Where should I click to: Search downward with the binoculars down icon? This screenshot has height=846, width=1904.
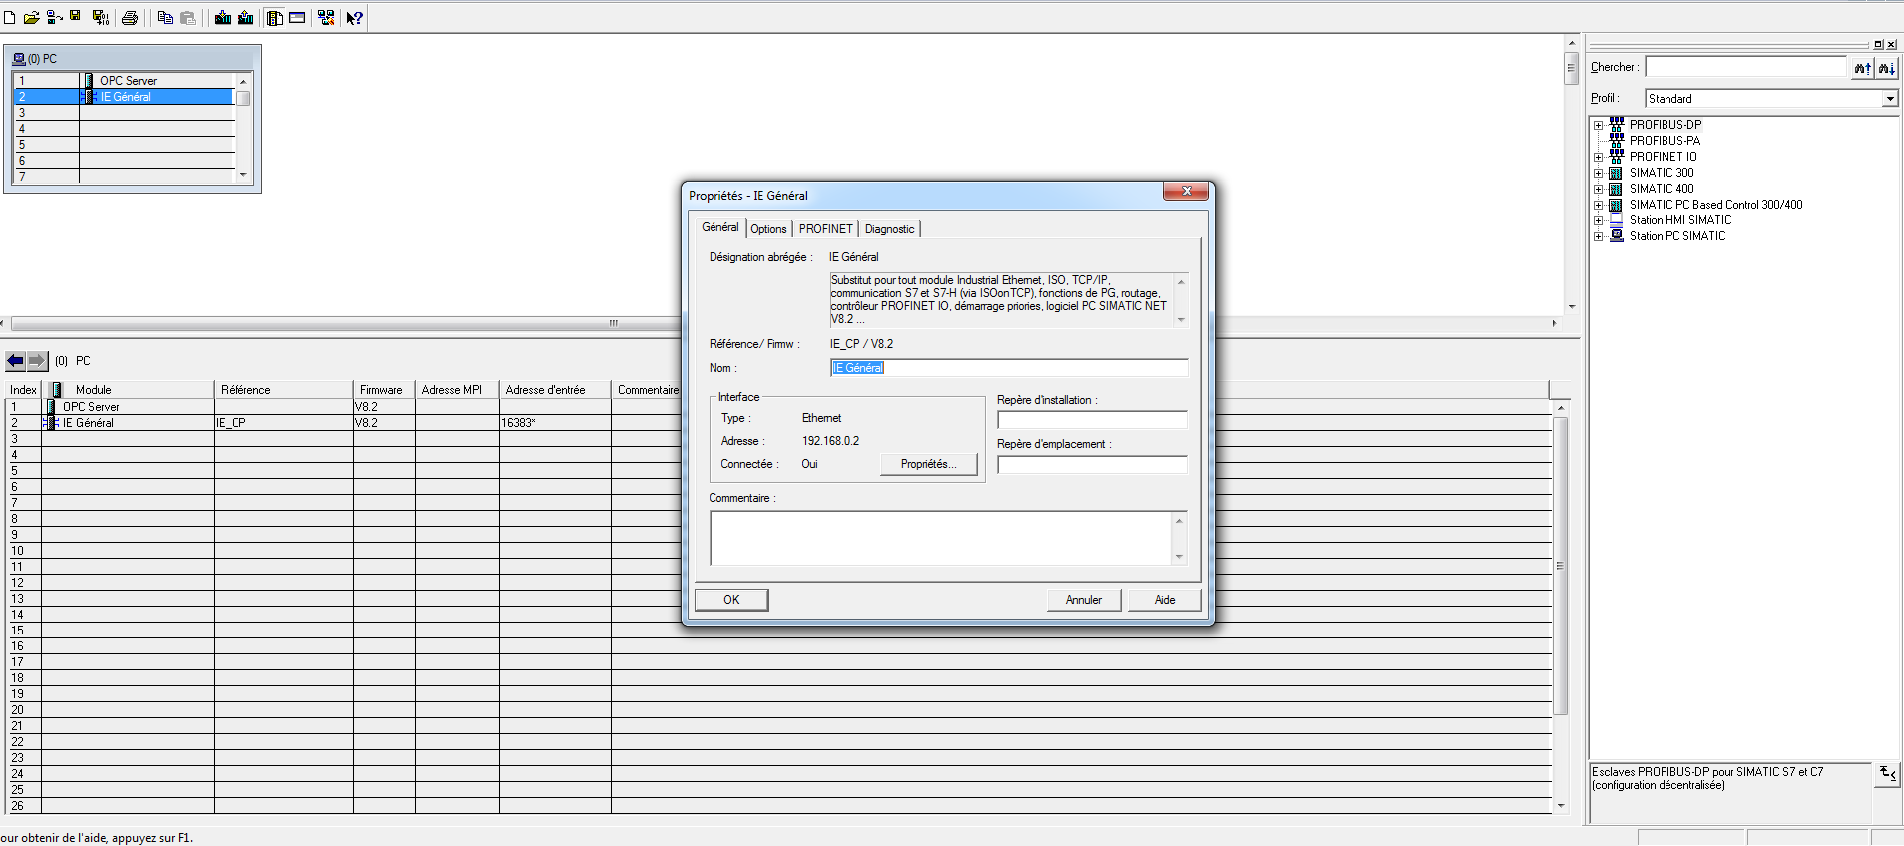click(1886, 68)
